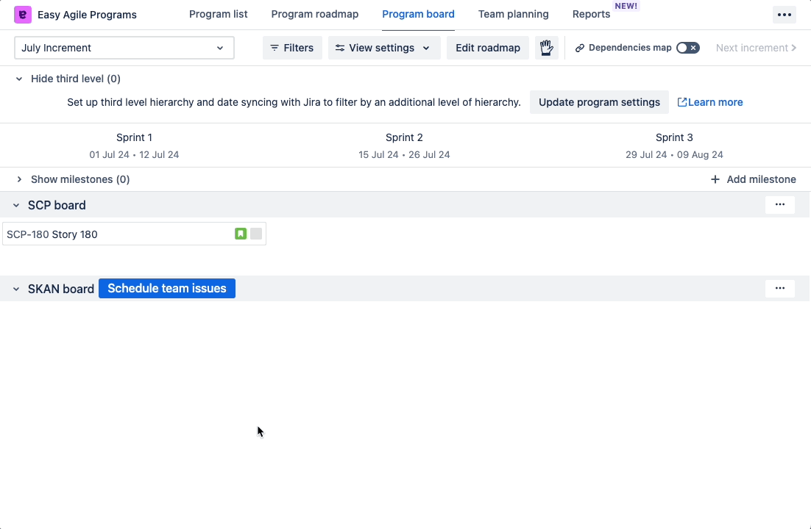
Task: Open the Learn more link
Action: [x=710, y=102]
